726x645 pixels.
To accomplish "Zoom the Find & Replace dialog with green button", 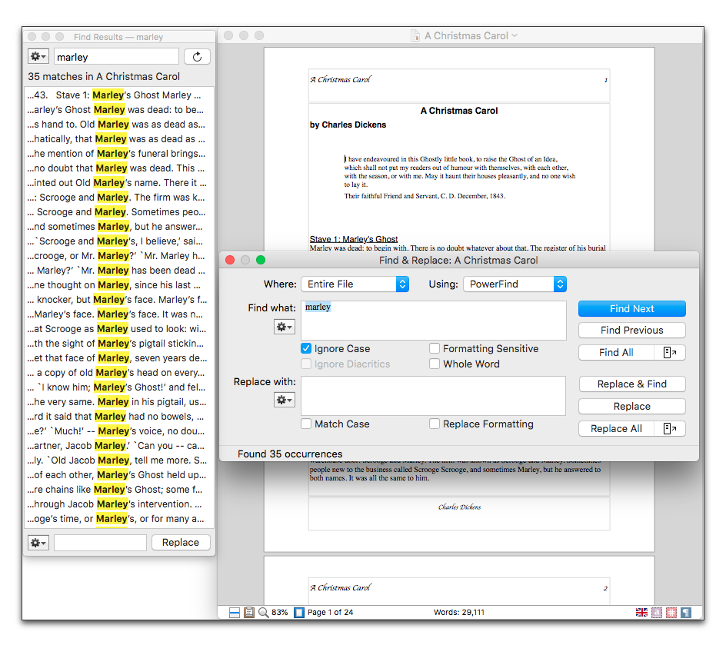I will point(261,260).
